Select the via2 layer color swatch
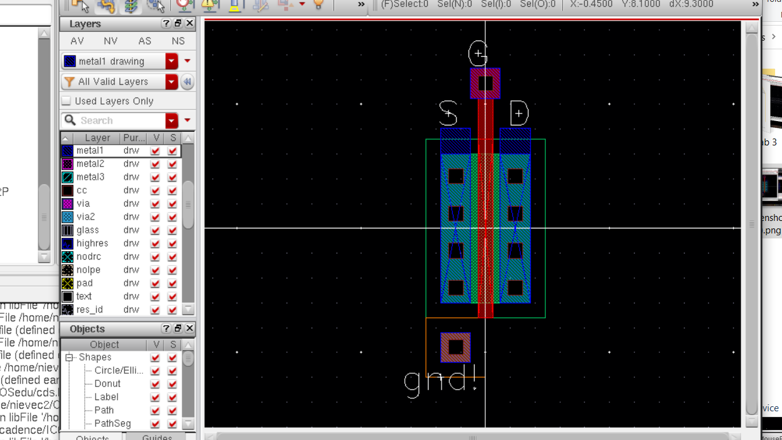 coord(67,217)
